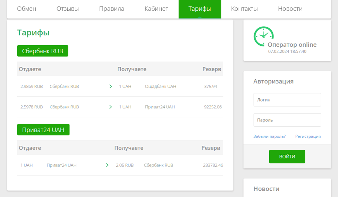Click the Новости sidebar heading

click(x=267, y=189)
